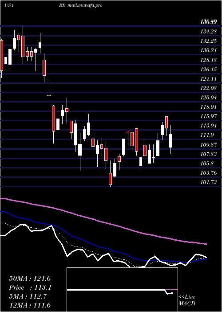Viewport: 222px width, 312px height.
Task: Click the 105.8 price axis label
Action: coord(207,164)
